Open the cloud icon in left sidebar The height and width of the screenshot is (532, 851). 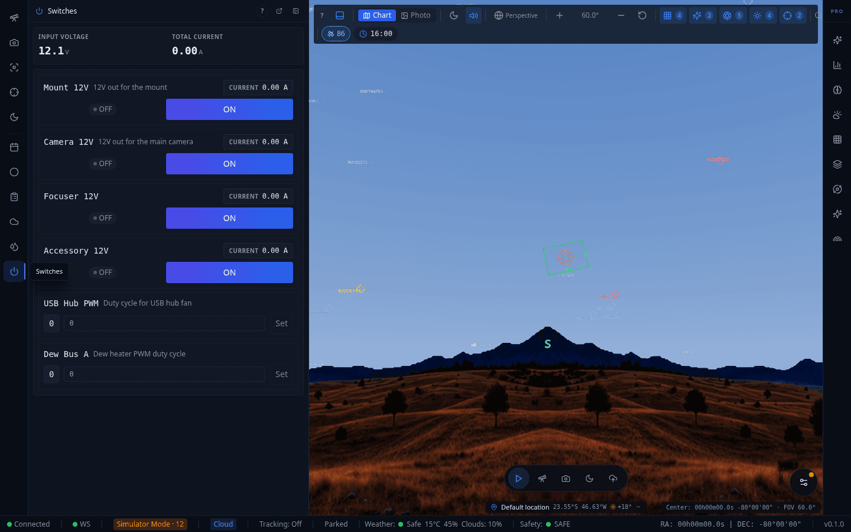click(14, 222)
